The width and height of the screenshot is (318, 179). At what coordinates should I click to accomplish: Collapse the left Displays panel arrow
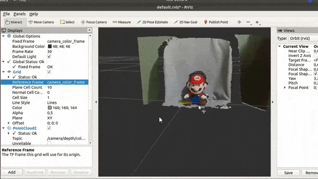tap(96, 102)
